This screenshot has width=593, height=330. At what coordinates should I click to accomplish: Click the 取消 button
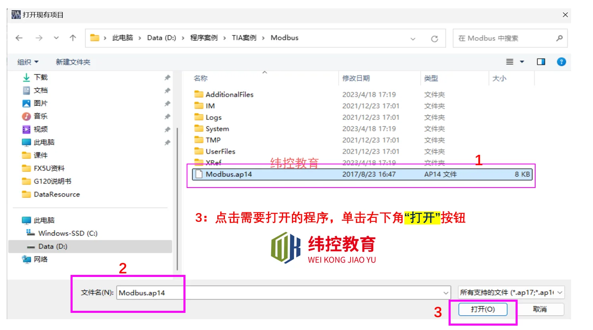(540, 309)
